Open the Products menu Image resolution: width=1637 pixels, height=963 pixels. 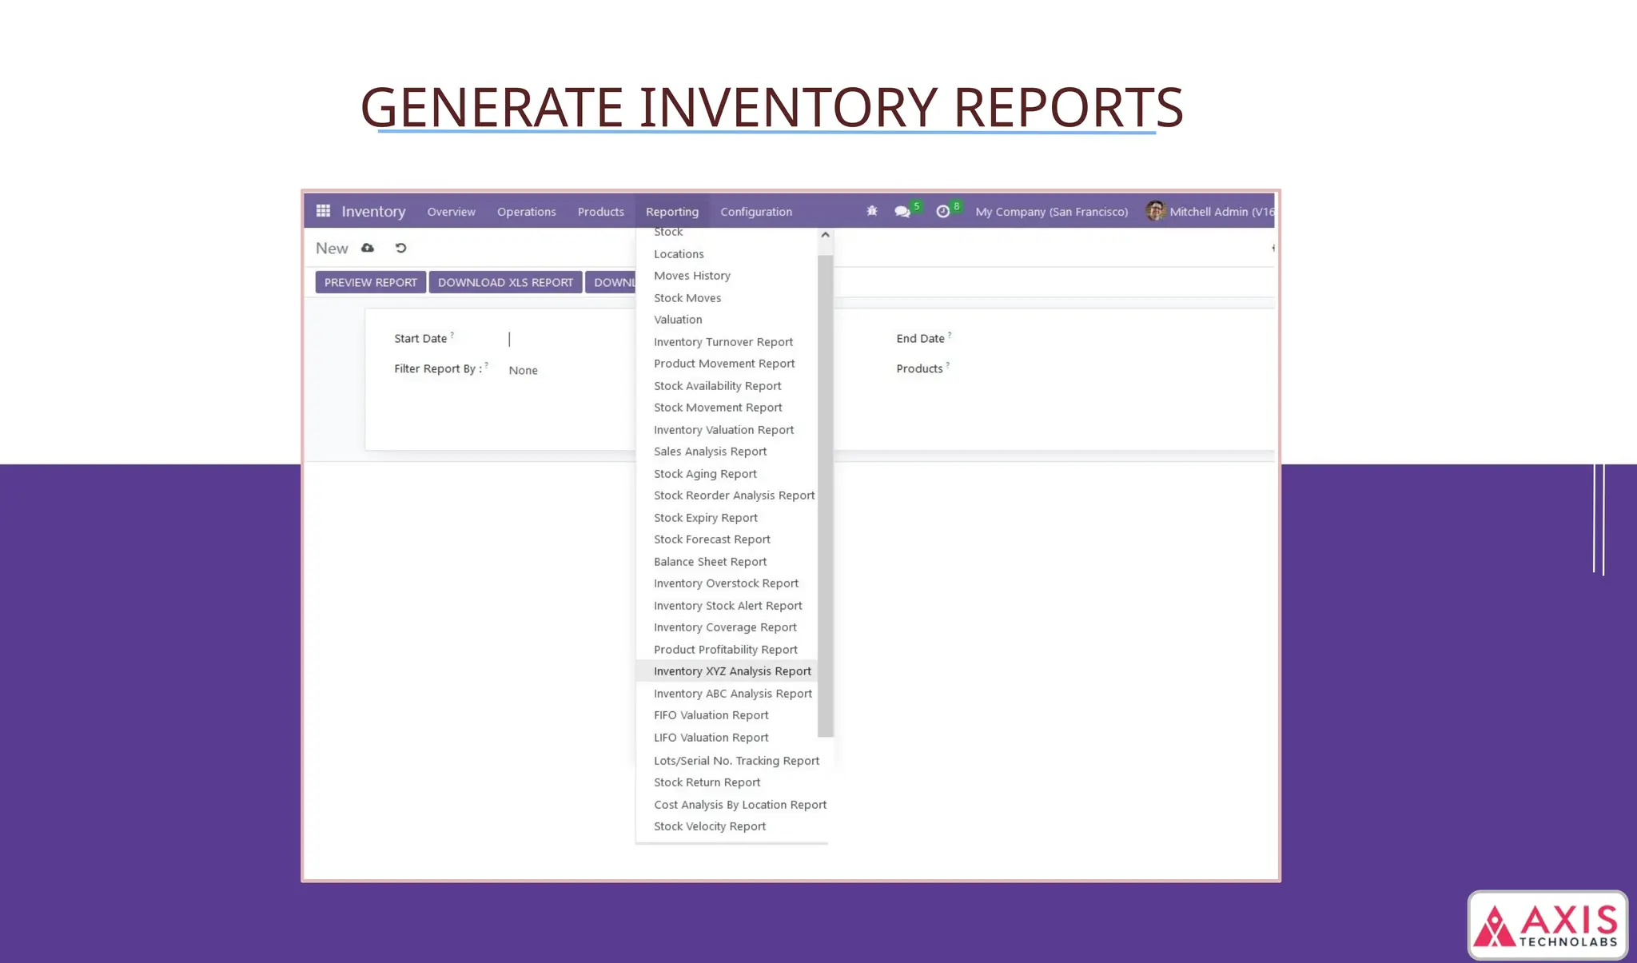pos(600,212)
